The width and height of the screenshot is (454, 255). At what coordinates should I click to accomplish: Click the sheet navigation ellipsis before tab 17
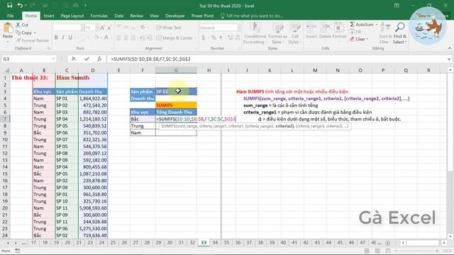click(23, 243)
